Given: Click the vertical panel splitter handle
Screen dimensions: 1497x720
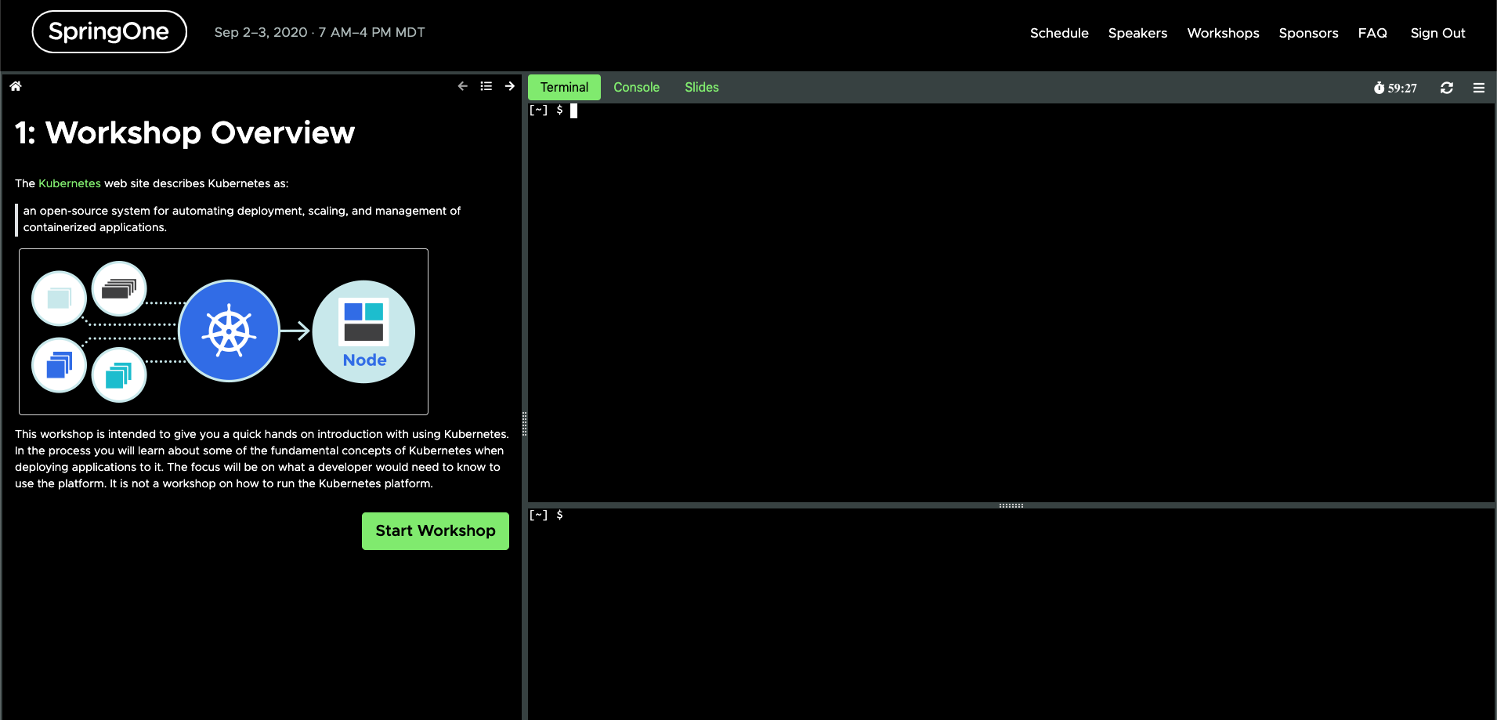Looking at the screenshot, I should [524, 423].
